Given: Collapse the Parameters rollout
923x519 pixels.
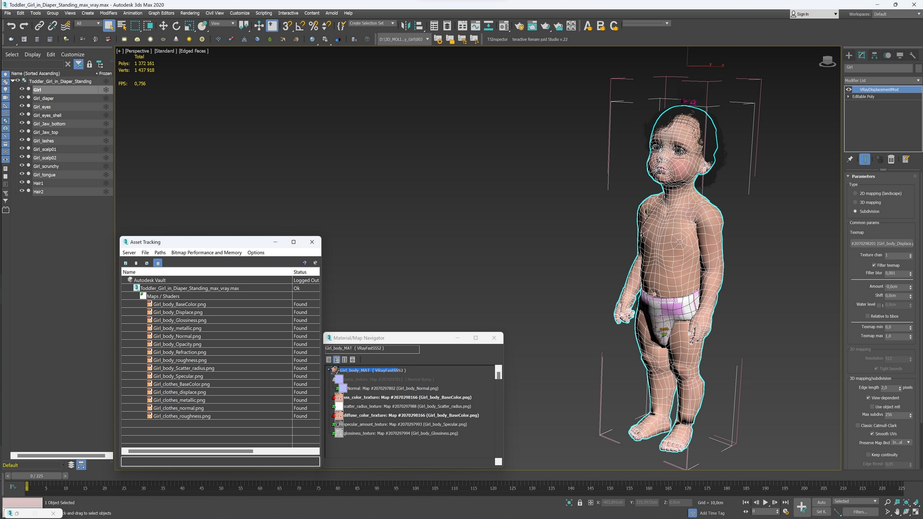Looking at the screenshot, I should coord(863,176).
